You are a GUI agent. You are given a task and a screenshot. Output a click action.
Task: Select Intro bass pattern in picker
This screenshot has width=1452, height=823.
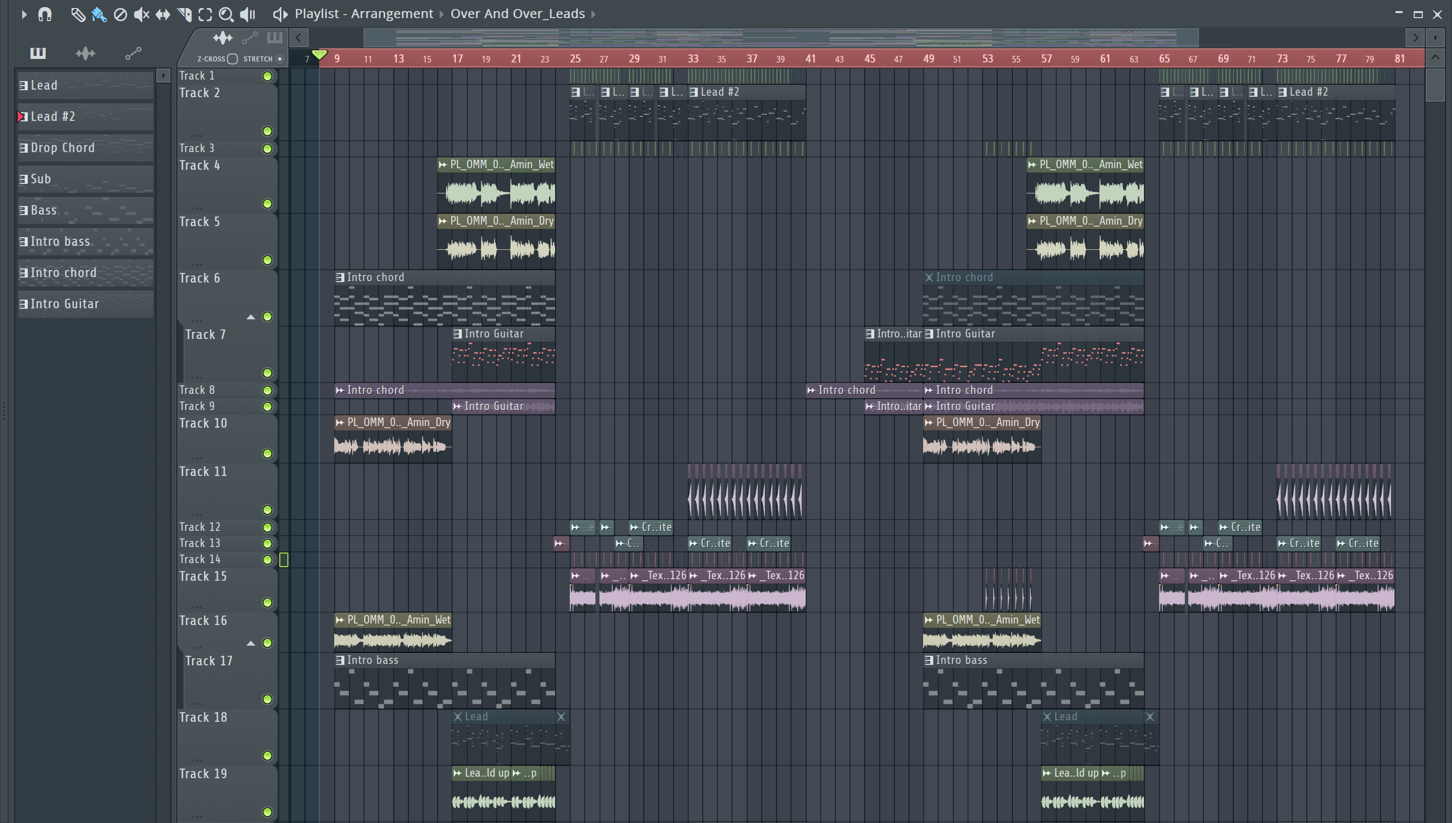pyautogui.click(x=85, y=241)
